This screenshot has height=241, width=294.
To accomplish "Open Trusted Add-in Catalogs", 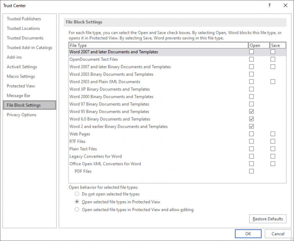I will point(29,47).
